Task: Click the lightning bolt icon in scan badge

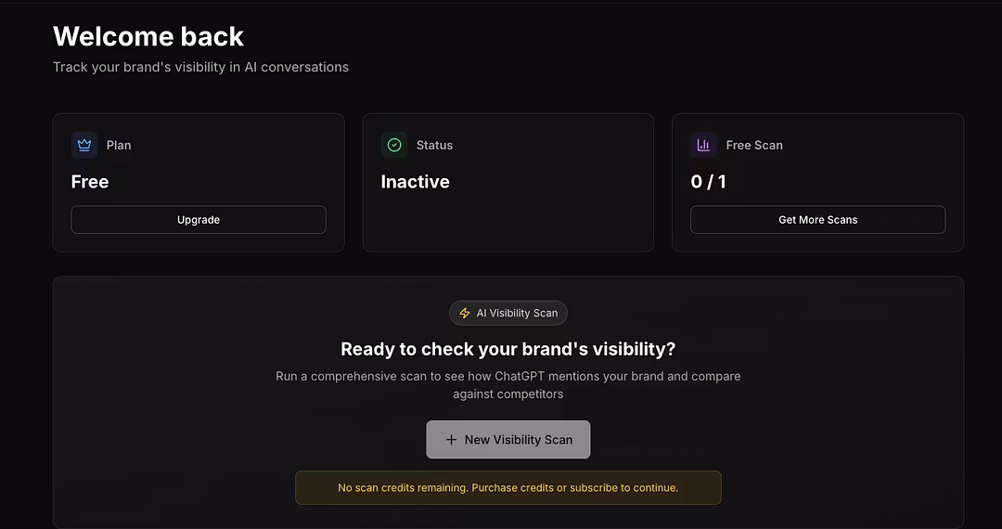Action: [465, 313]
